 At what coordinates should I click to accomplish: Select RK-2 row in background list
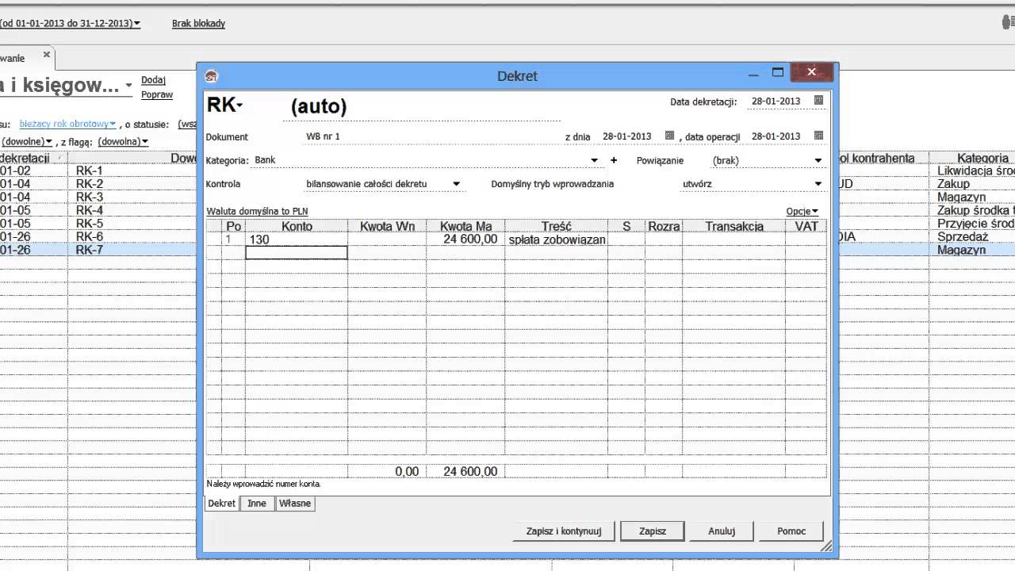point(90,184)
